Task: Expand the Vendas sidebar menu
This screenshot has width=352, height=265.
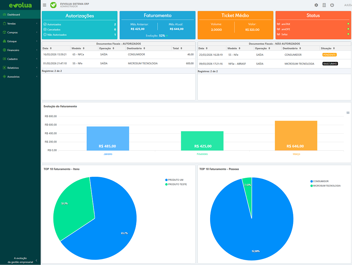Action: point(20,24)
